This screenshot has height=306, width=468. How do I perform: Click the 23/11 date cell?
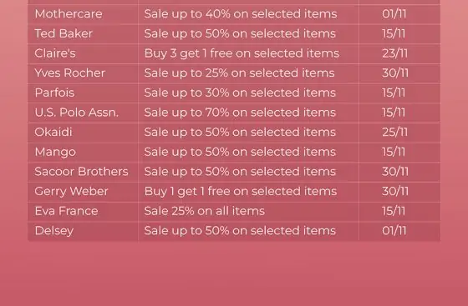click(394, 53)
